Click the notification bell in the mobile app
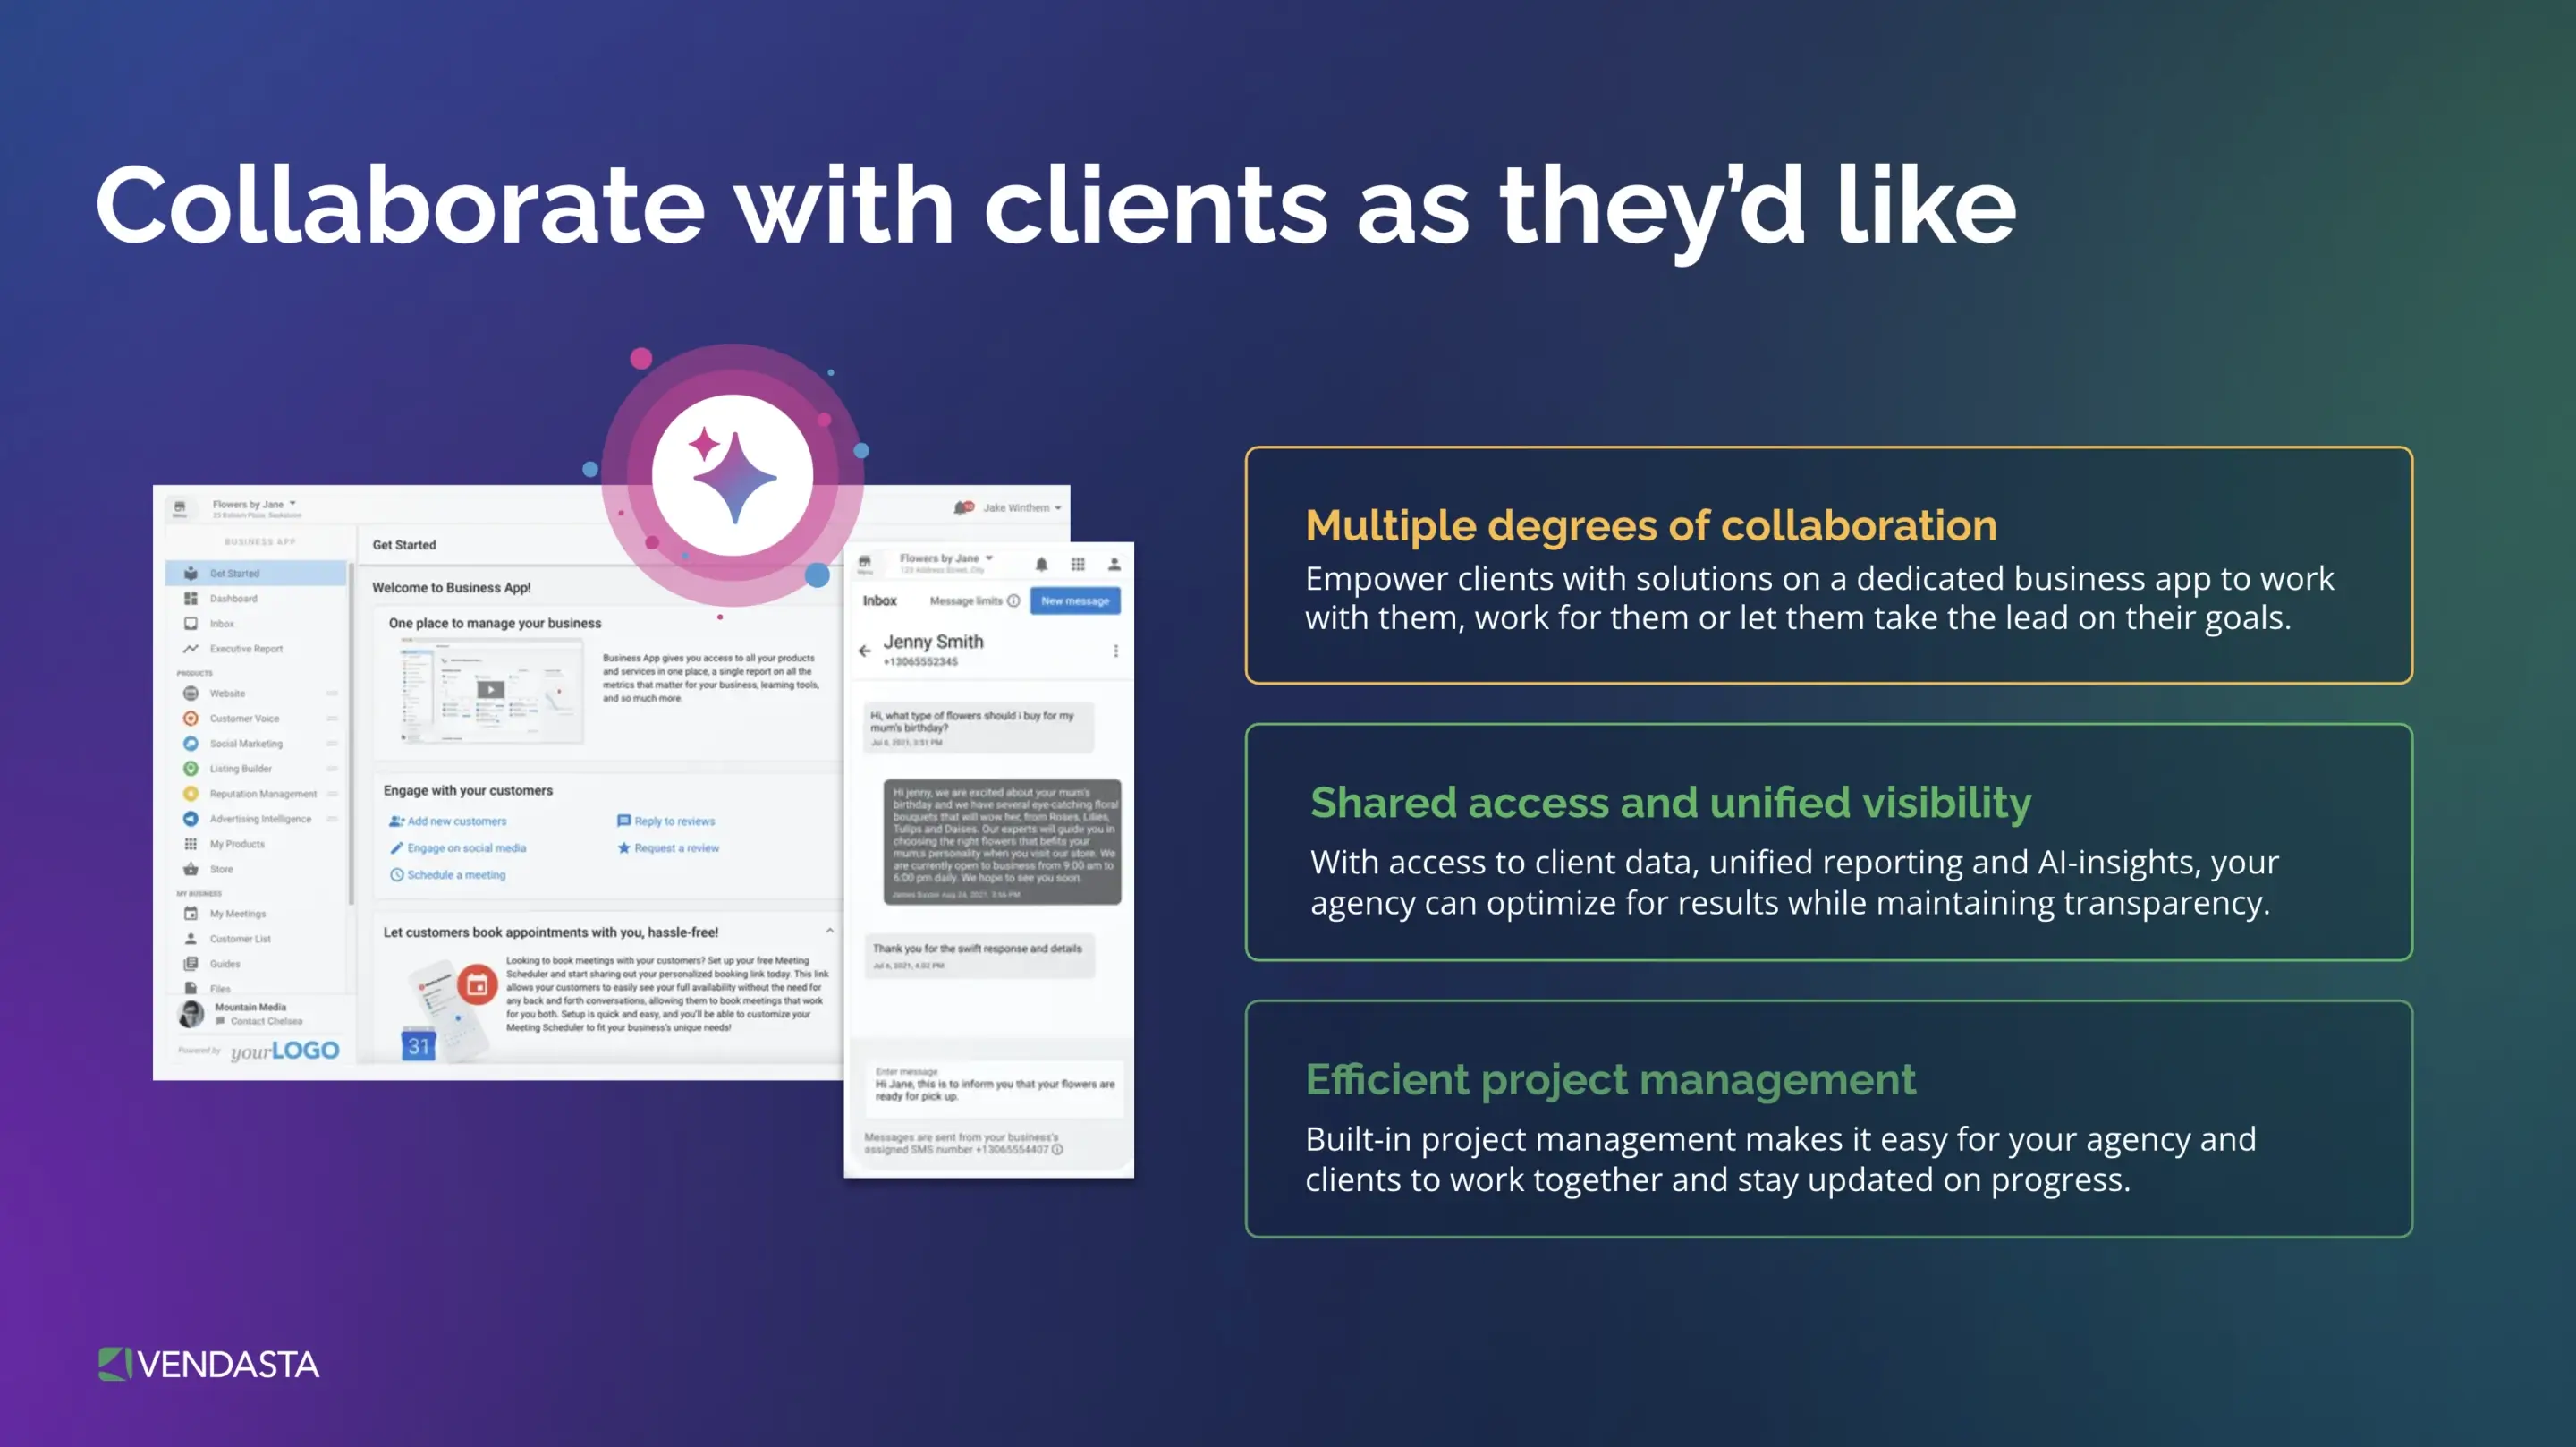Viewport: 2576px width, 1447px height. tap(1043, 565)
